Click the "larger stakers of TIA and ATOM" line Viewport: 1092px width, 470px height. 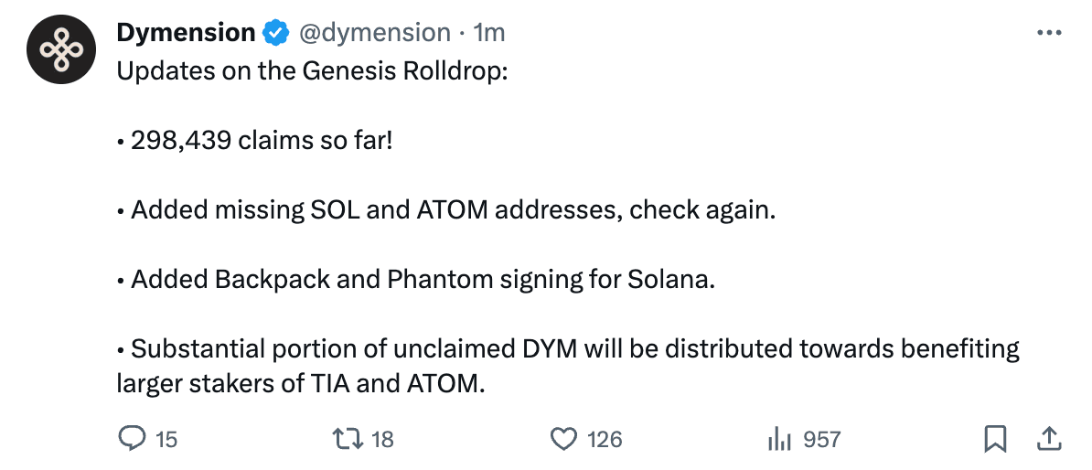pos(300,383)
